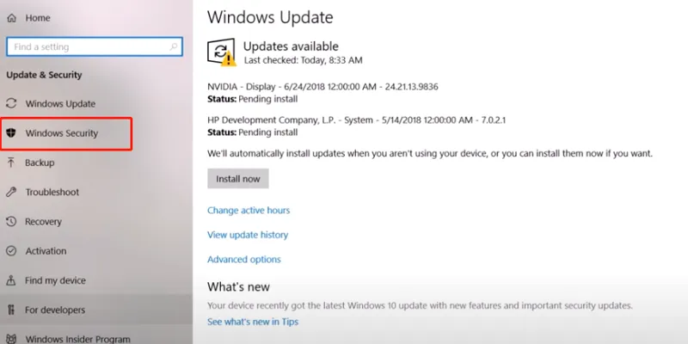Click the Find a setting search field

[x=95, y=46]
